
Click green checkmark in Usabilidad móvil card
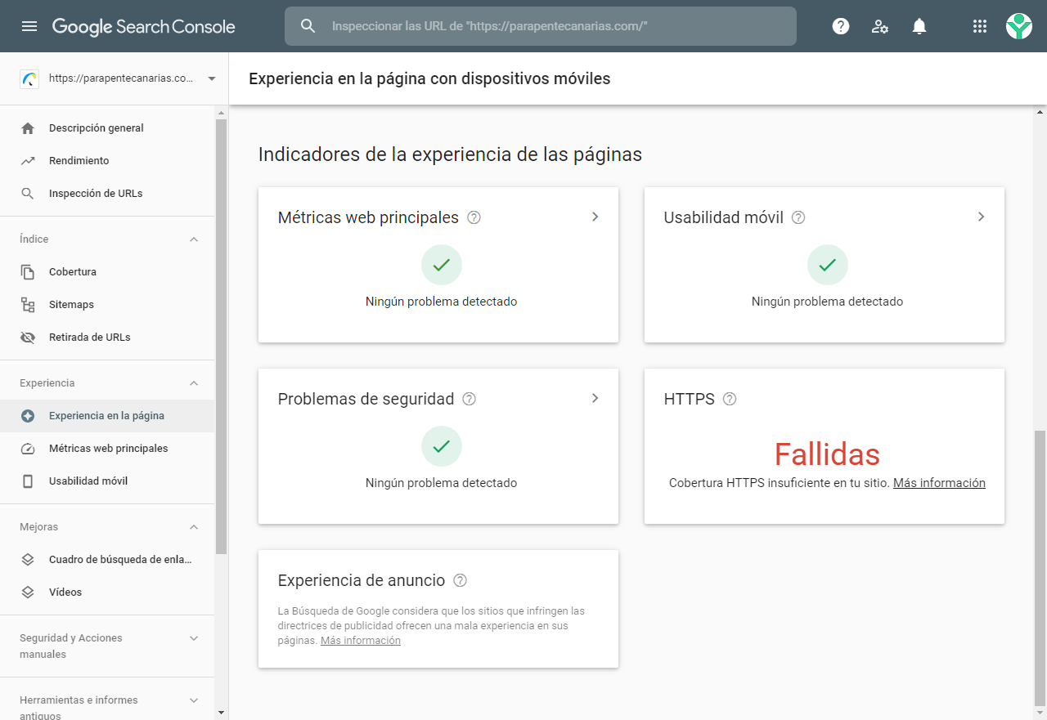click(x=828, y=265)
